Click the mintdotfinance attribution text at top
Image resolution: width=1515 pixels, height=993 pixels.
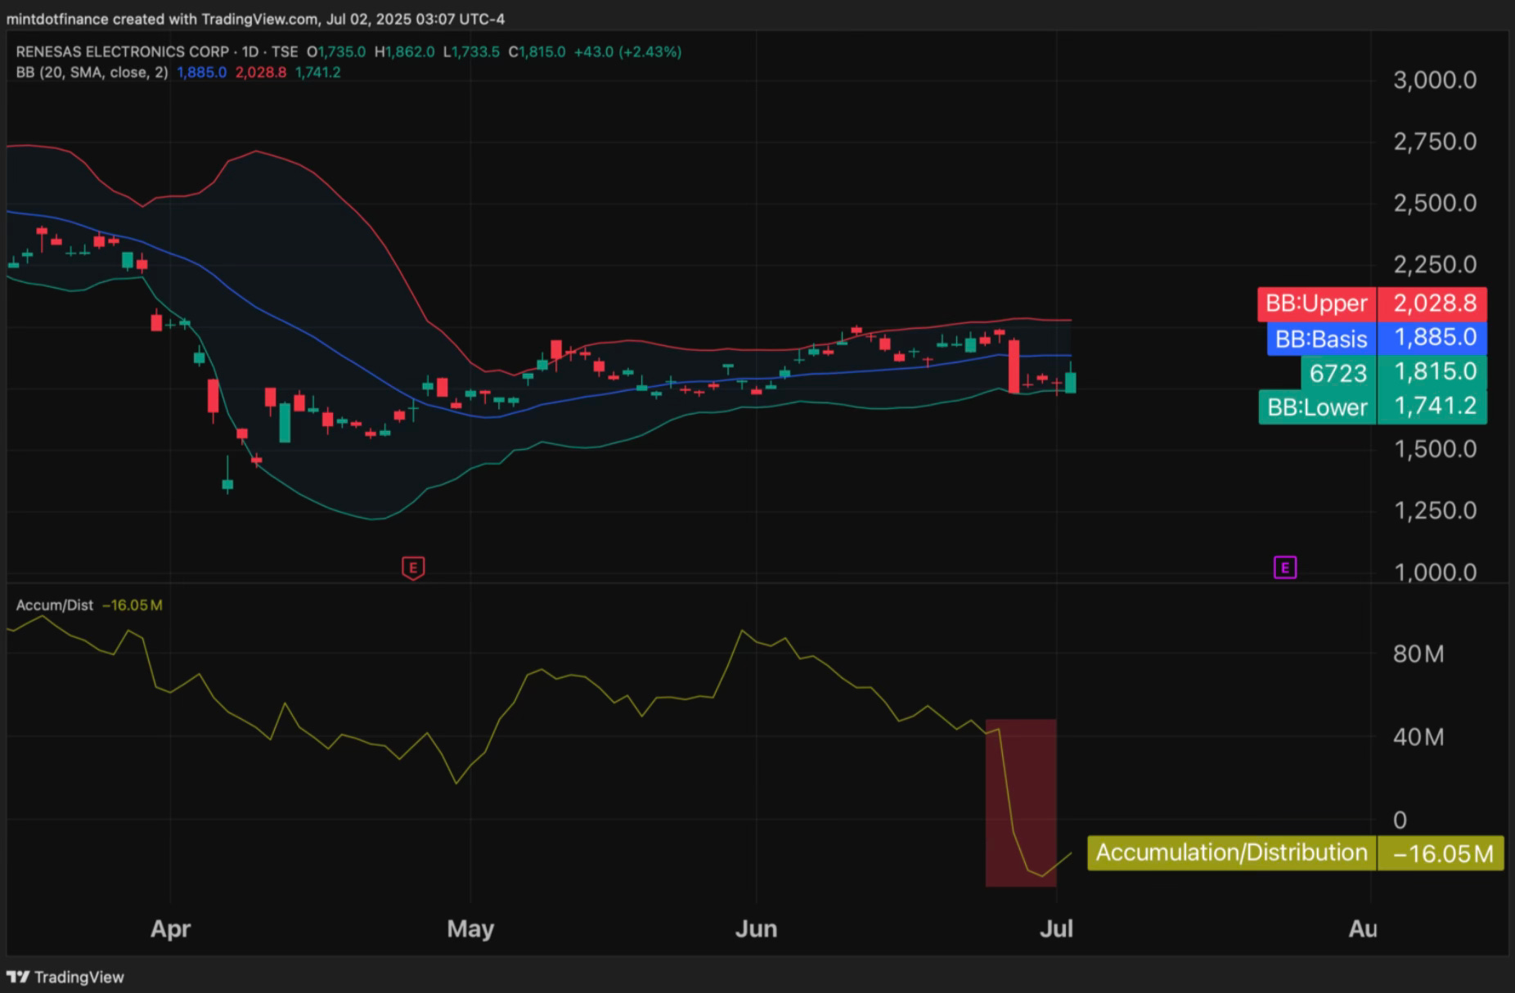[x=255, y=19]
